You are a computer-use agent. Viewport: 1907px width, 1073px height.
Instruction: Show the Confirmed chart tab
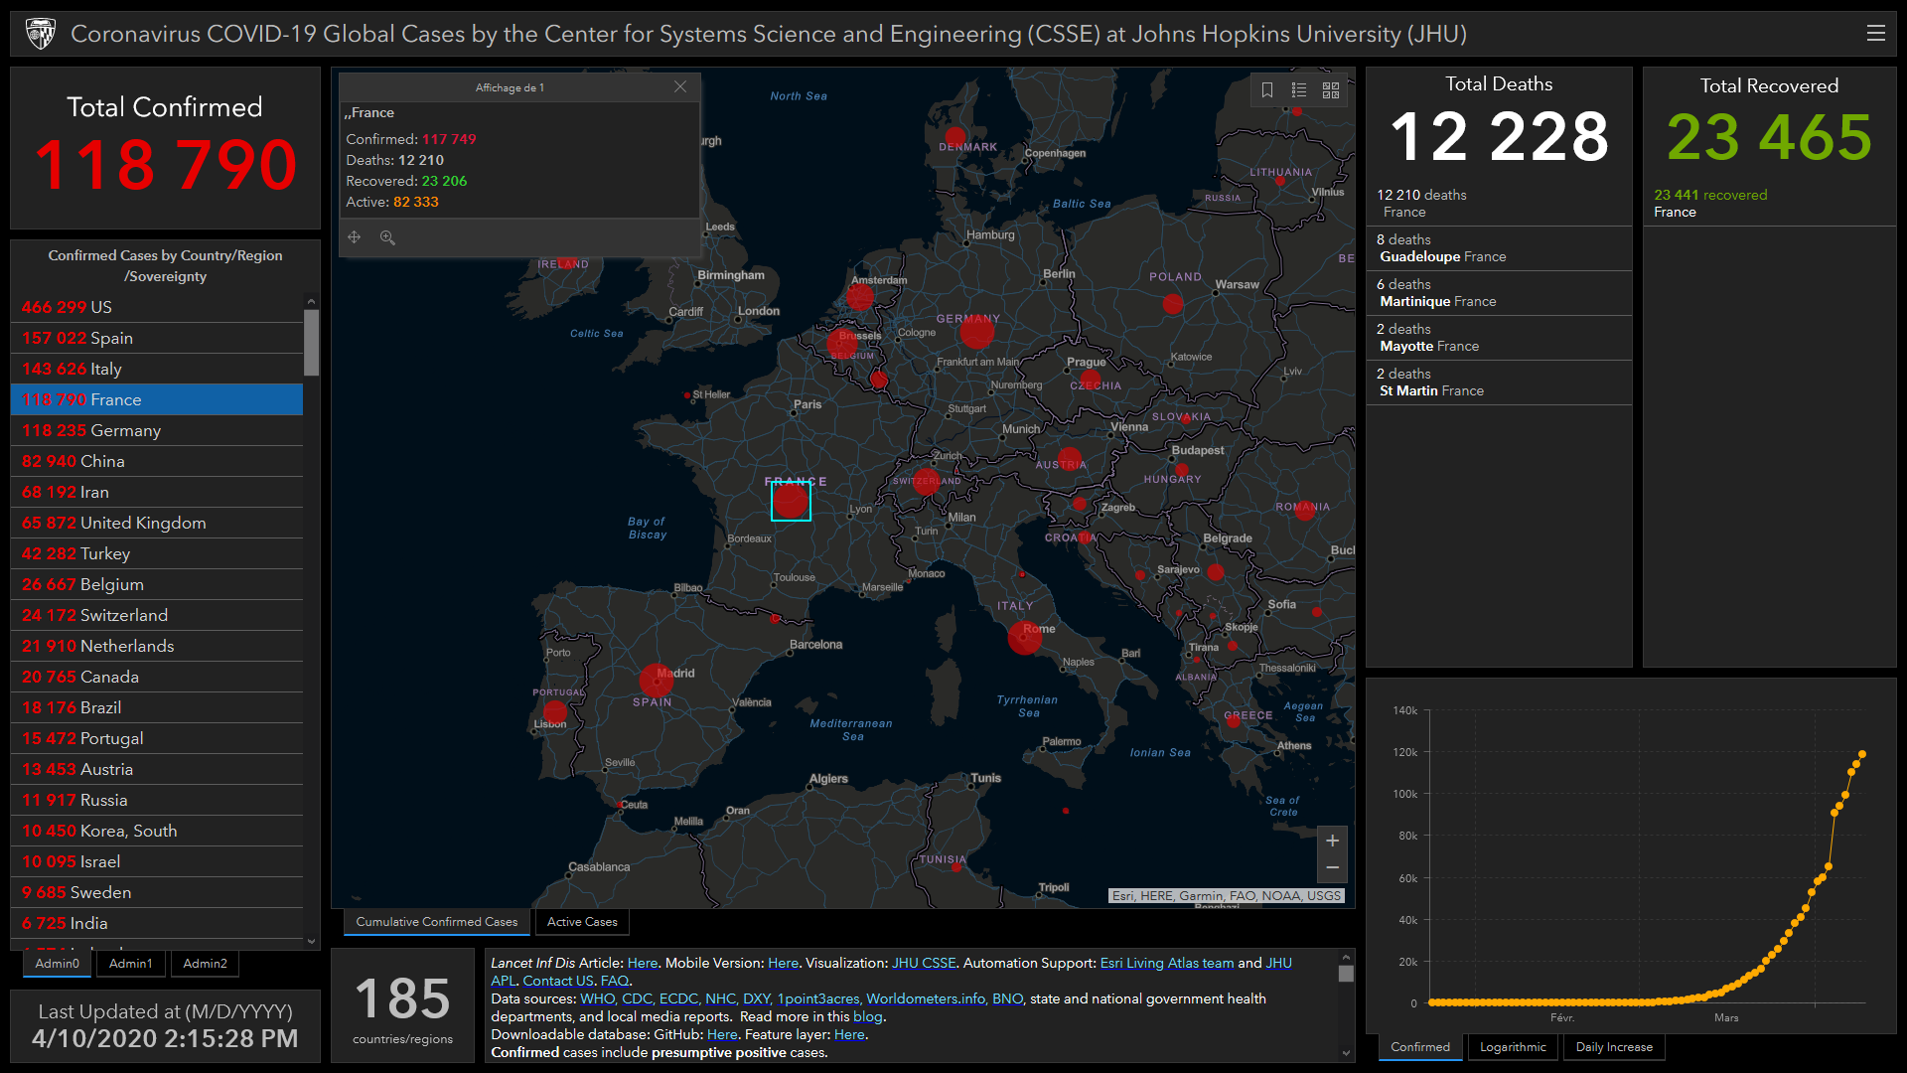click(x=1420, y=1047)
